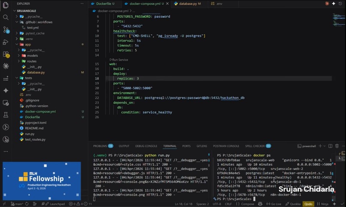The width and height of the screenshot is (346, 207).
Task: Open the Problems panel tab
Action: [103, 146]
